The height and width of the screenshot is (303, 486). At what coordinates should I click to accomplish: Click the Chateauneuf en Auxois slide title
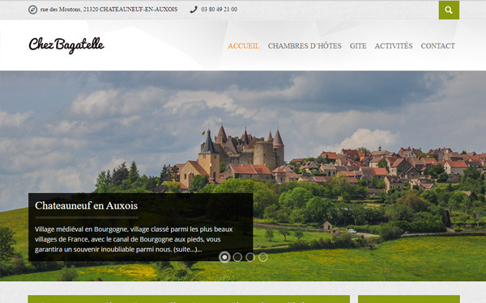(86, 205)
